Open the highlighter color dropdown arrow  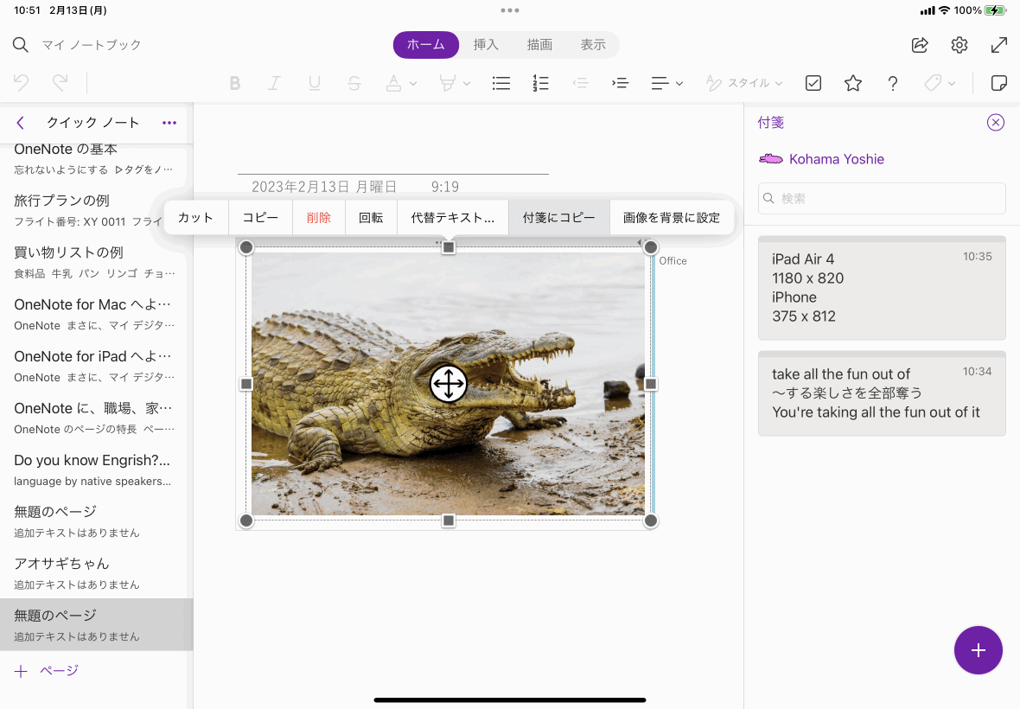point(467,84)
